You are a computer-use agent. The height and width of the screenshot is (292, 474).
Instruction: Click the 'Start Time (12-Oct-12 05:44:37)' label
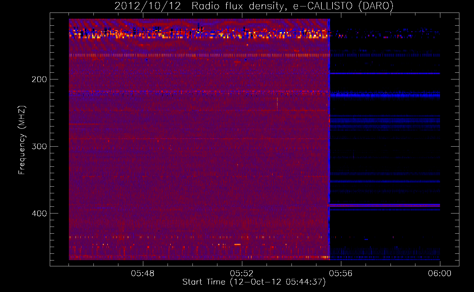[x=254, y=282]
